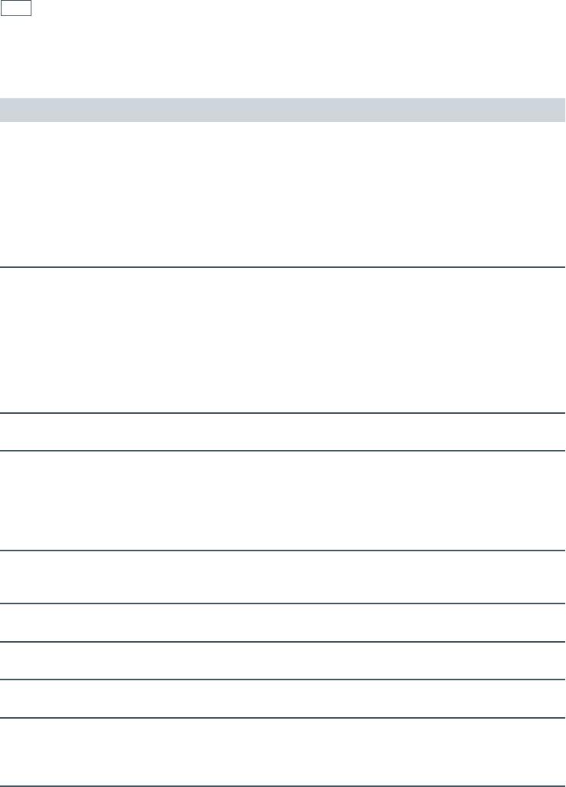This screenshot has height=787, width=566.
Task: Click the divider line under the eighth row
Action: pos(282,718)
